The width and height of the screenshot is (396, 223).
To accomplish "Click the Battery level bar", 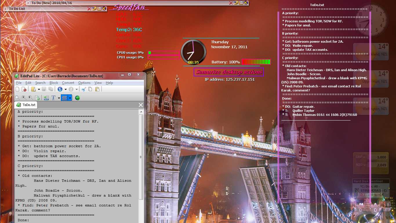I will click(256, 62).
